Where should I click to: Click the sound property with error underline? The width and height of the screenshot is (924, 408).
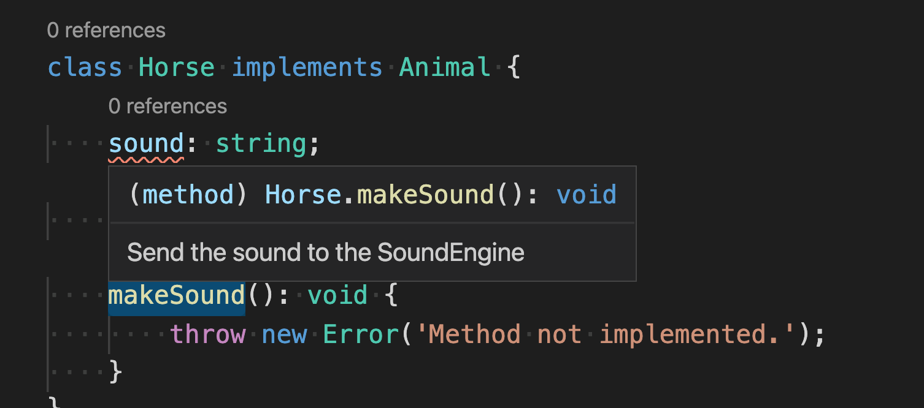[145, 142]
